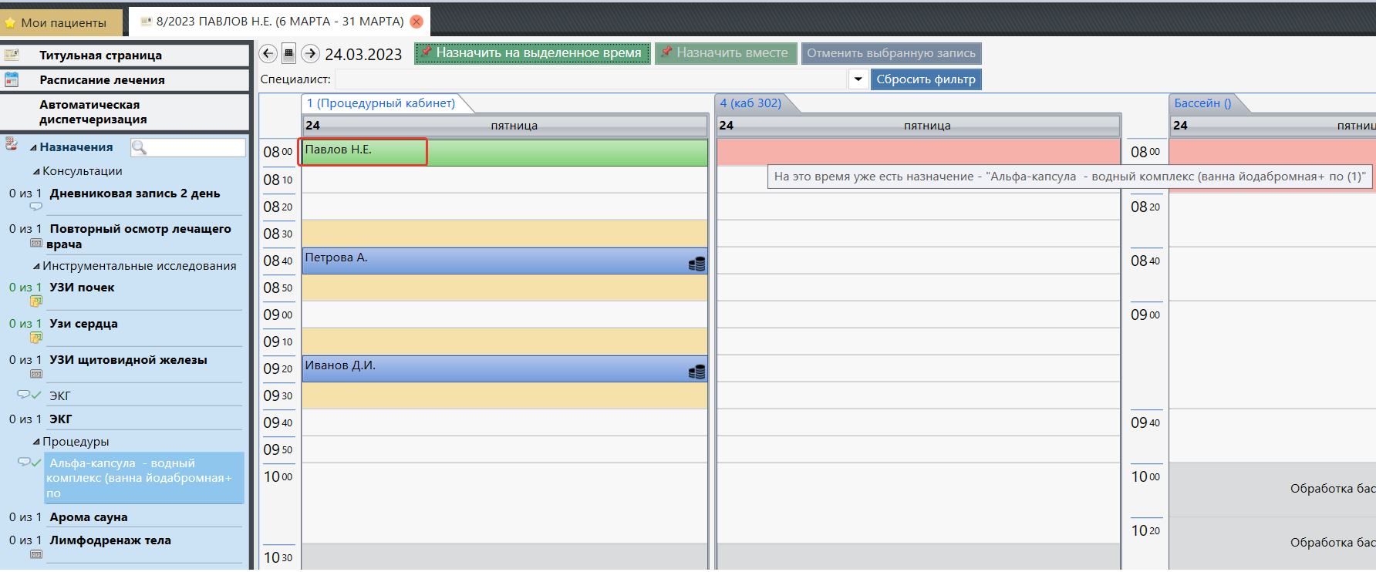Collapse the Процедуры group
Viewport: 1376px width, 572px height.
coord(36,442)
